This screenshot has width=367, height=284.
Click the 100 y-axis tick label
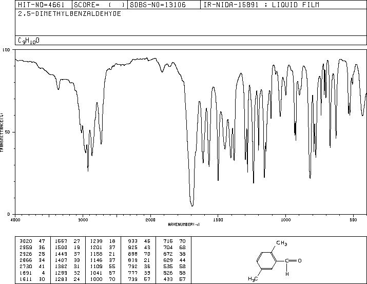[6, 50]
